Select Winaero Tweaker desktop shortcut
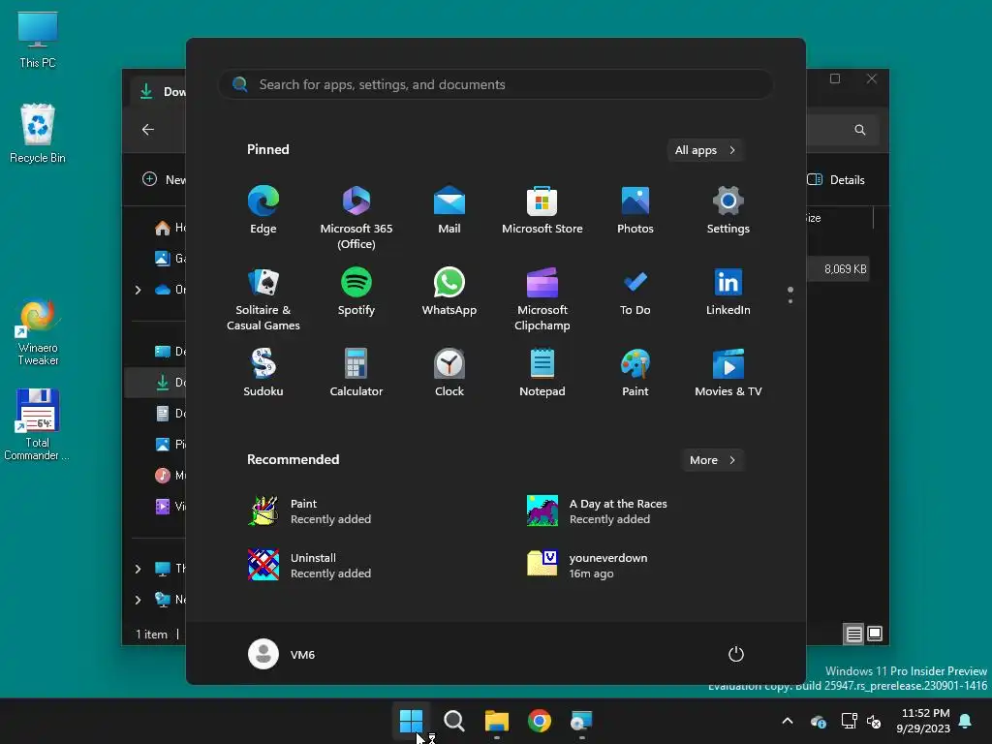Screen dimensions: 992x744 coord(38,333)
